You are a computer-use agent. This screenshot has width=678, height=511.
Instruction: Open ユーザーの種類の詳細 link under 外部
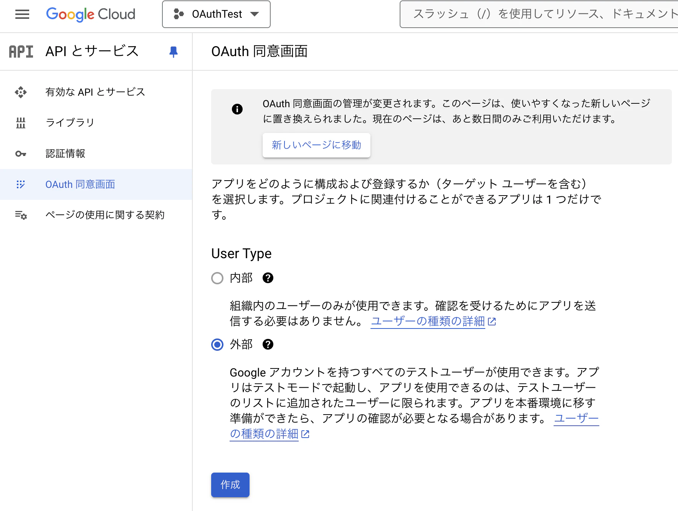270,434
